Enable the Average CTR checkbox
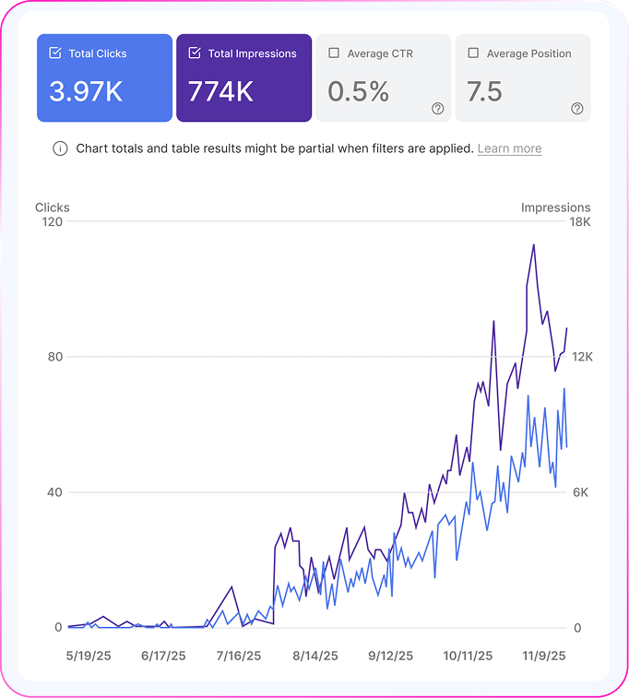 pyautogui.click(x=334, y=53)
